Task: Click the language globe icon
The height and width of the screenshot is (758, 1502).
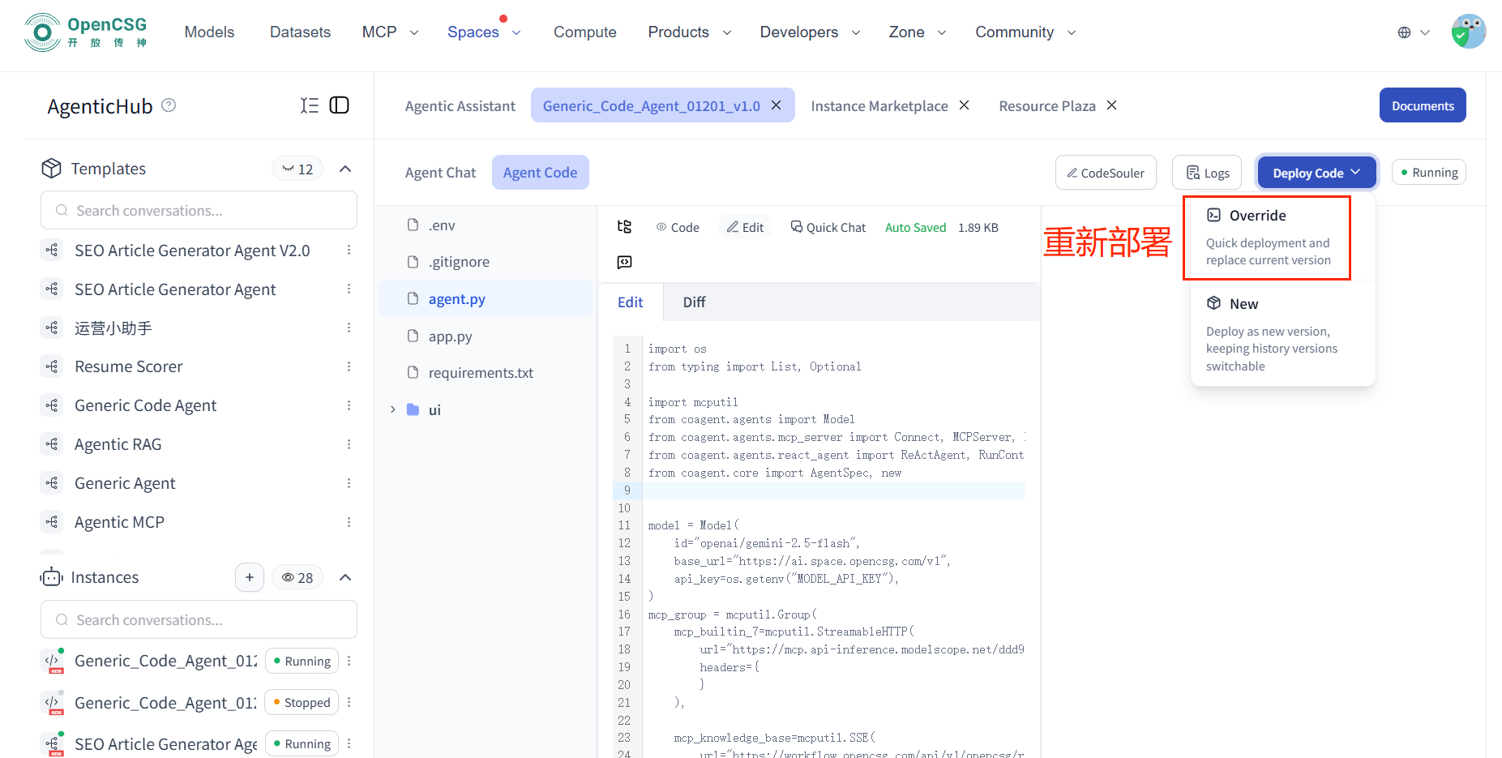Action: coord(1404,32)
